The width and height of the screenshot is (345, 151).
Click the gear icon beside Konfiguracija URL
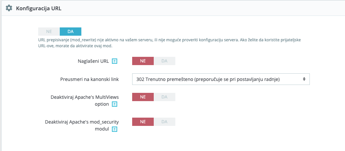click(x=9, y=8)
